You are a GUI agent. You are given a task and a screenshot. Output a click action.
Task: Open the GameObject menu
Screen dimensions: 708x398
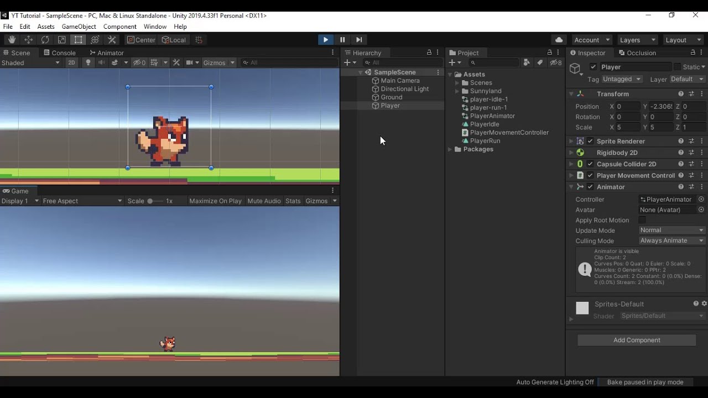[79, 27]
